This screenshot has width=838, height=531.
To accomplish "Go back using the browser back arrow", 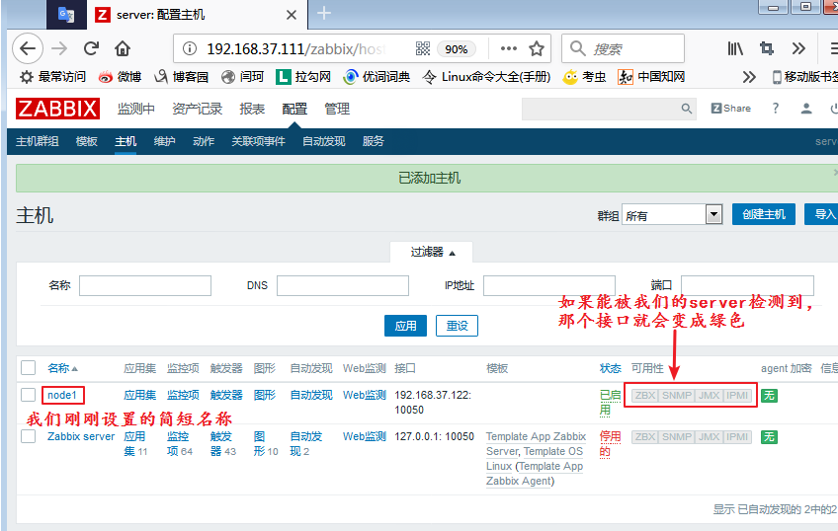I will pos(28,48).
